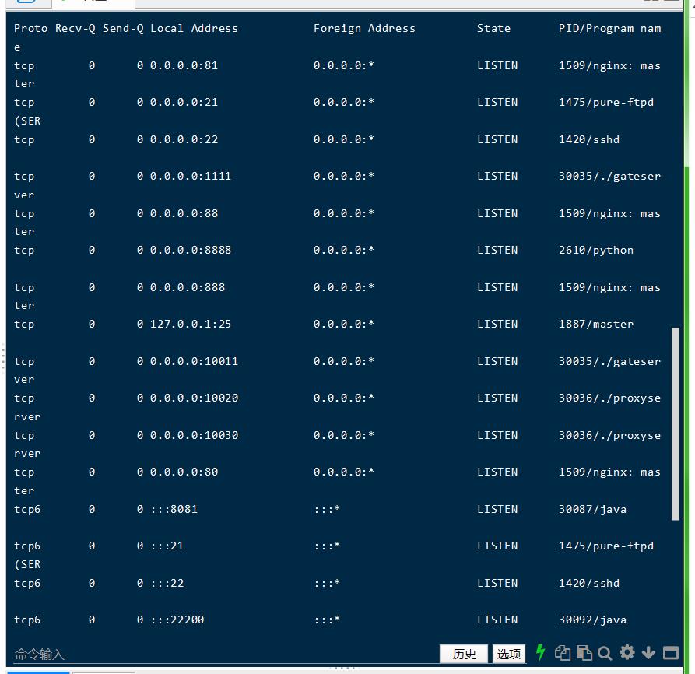Open terminal search with the magnifier icon
695x674 pixels.
[x=605, y=653]
